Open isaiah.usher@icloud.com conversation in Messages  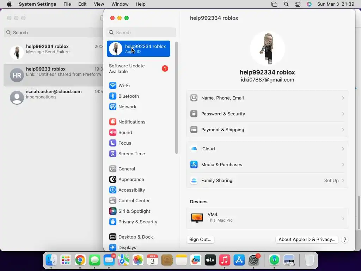coord(54,97)
